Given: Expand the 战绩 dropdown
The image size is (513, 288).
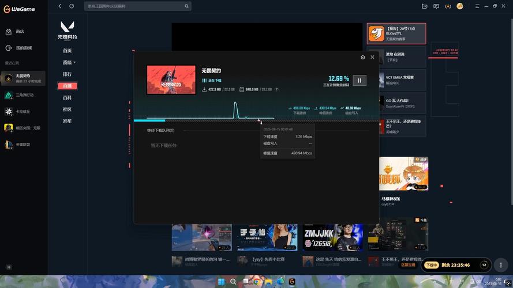Looking at the screenshot, I should (69, 62).
